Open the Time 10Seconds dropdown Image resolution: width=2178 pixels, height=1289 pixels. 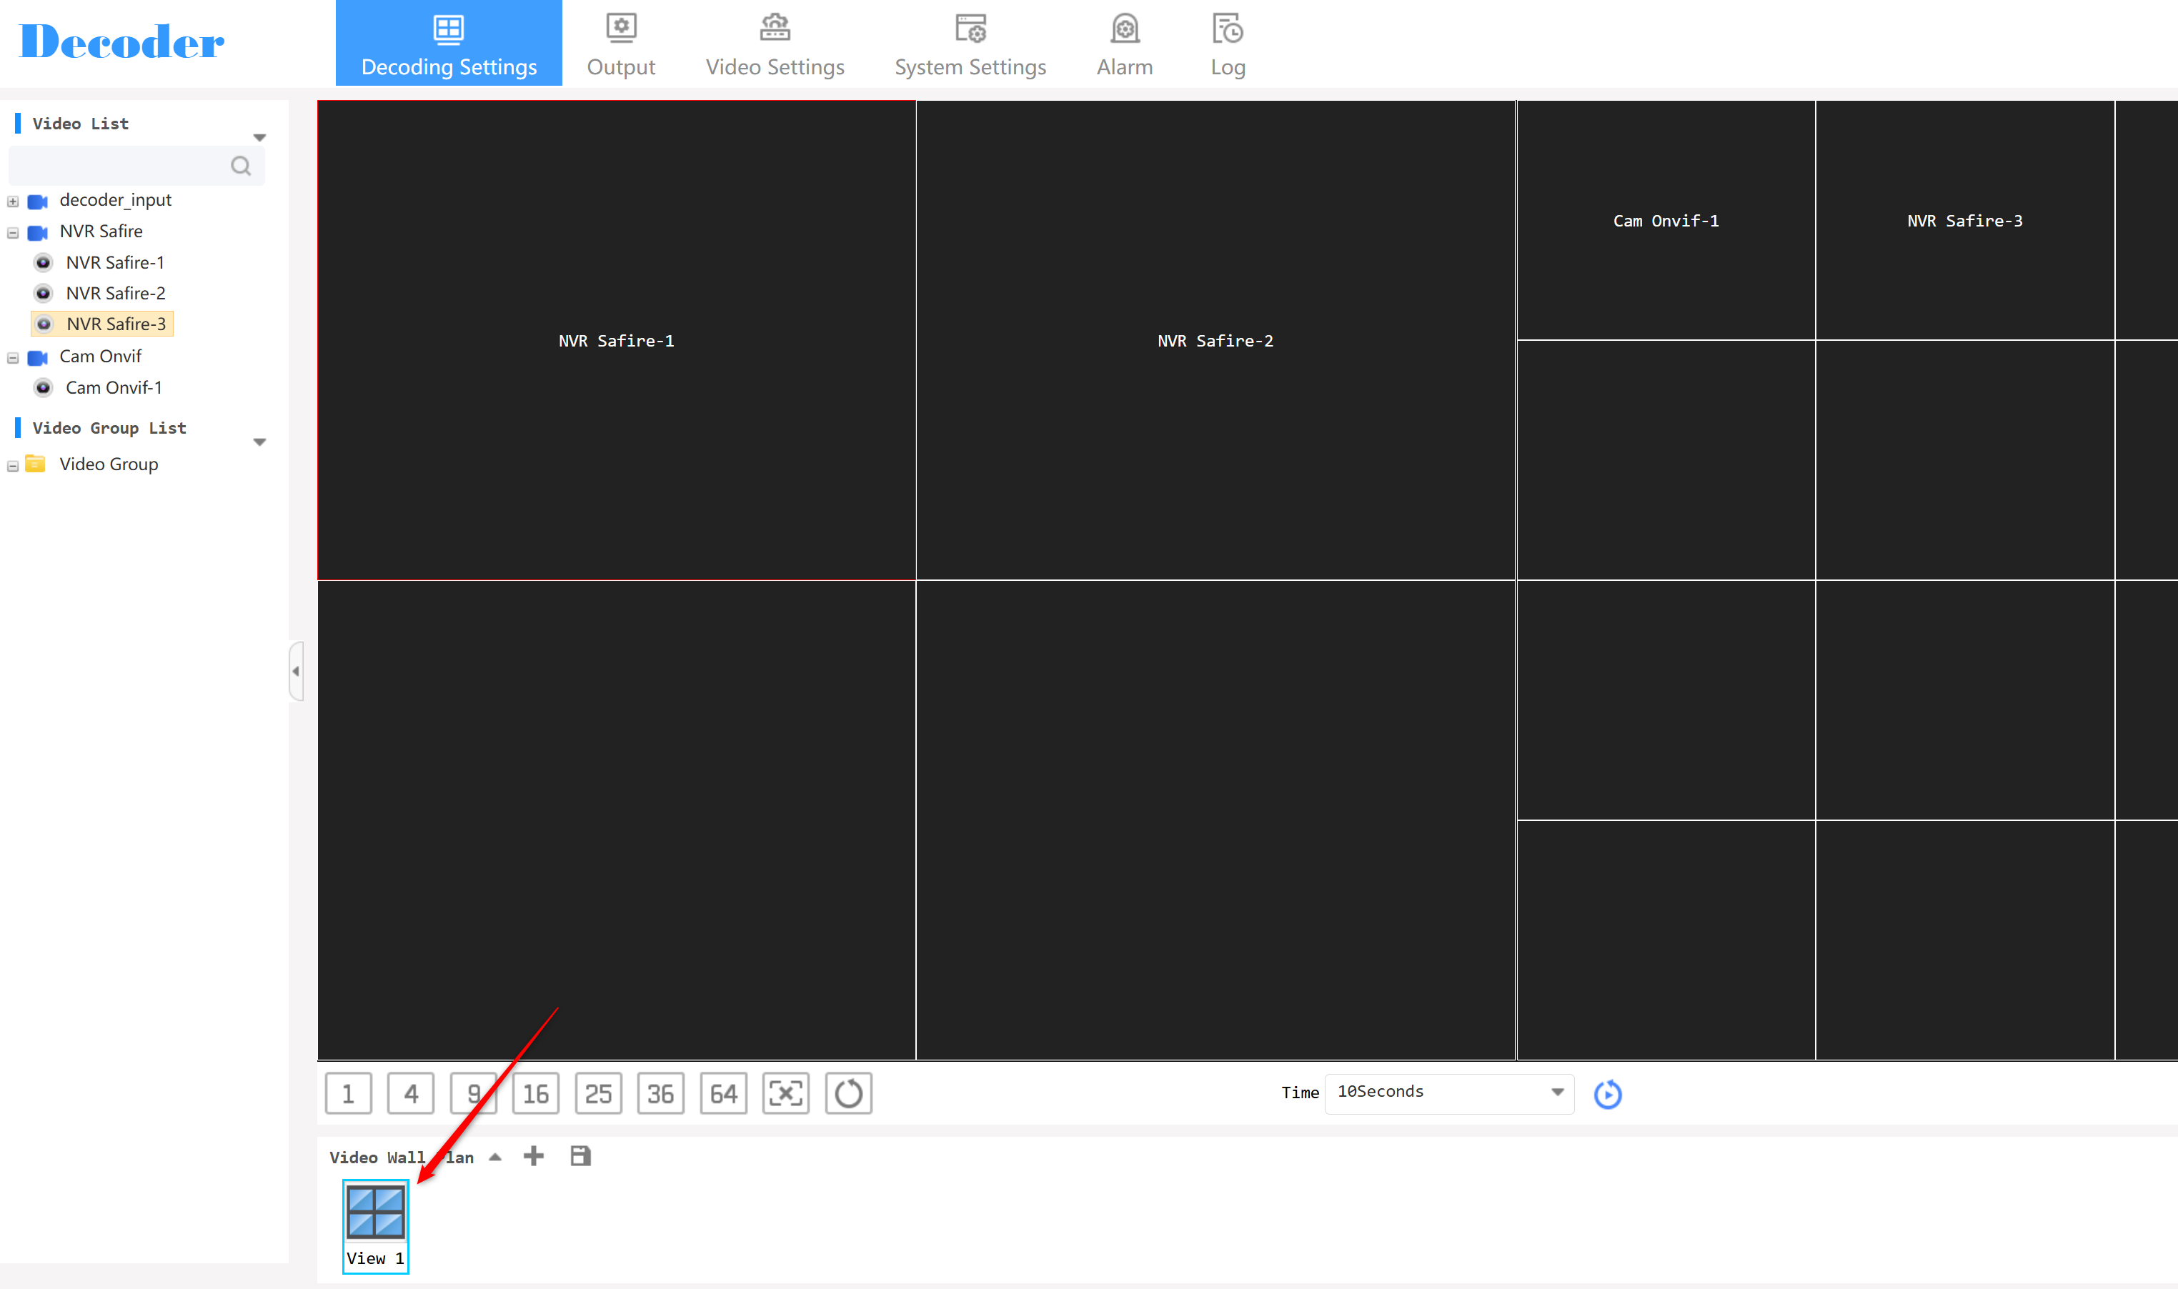click(x=1449, y=1093)
